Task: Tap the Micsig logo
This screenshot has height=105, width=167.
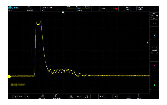Action: coord(13,7)
